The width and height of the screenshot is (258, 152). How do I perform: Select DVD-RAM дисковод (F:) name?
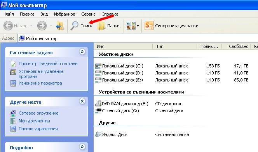125,104
